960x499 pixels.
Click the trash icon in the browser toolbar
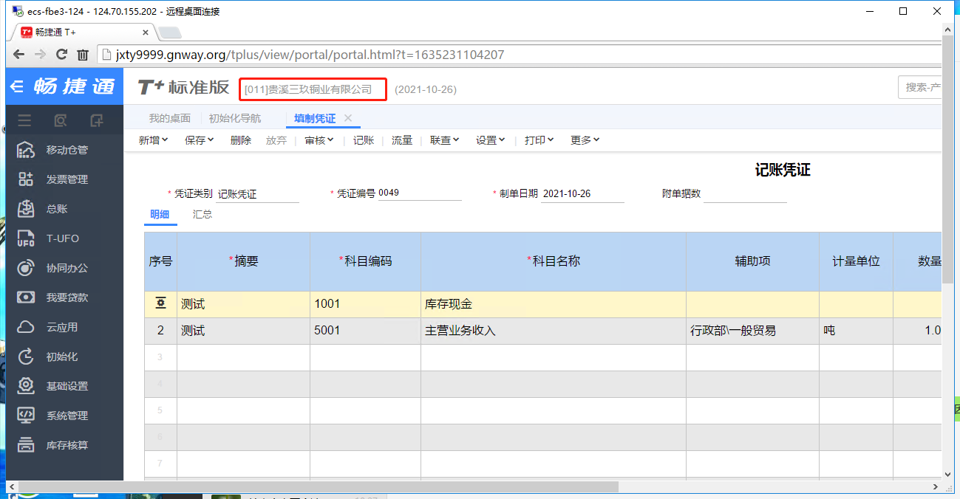click(83, 55)
